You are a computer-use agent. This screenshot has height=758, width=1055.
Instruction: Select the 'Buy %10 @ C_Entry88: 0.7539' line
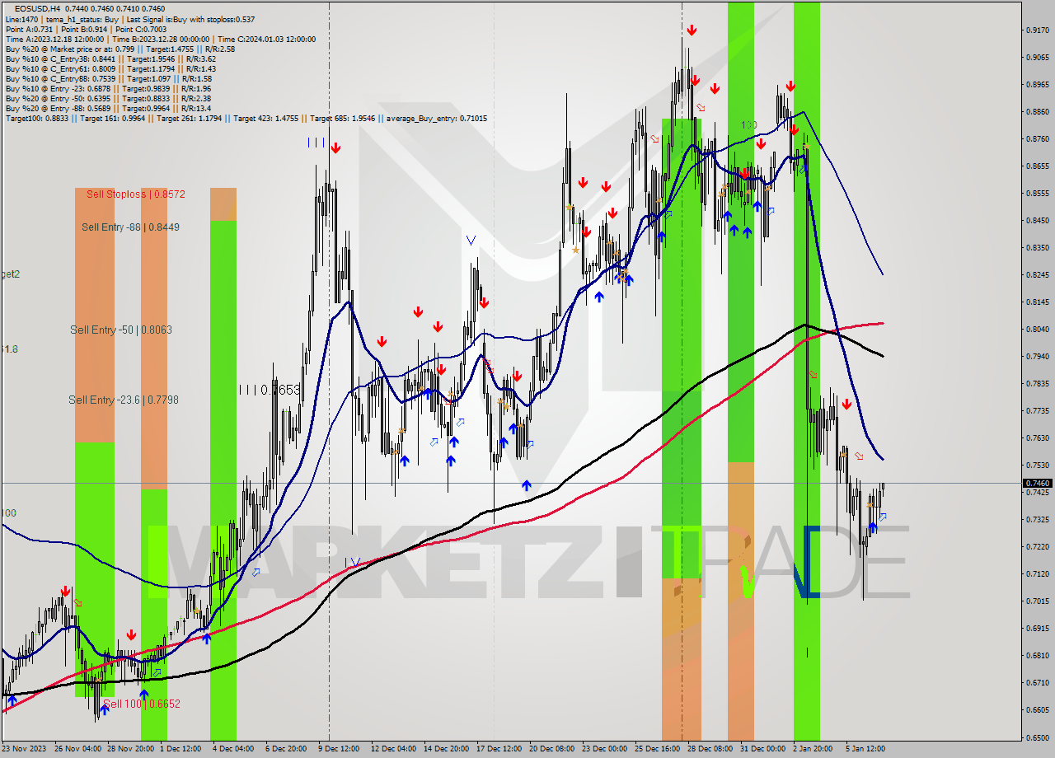pos(108,78)
